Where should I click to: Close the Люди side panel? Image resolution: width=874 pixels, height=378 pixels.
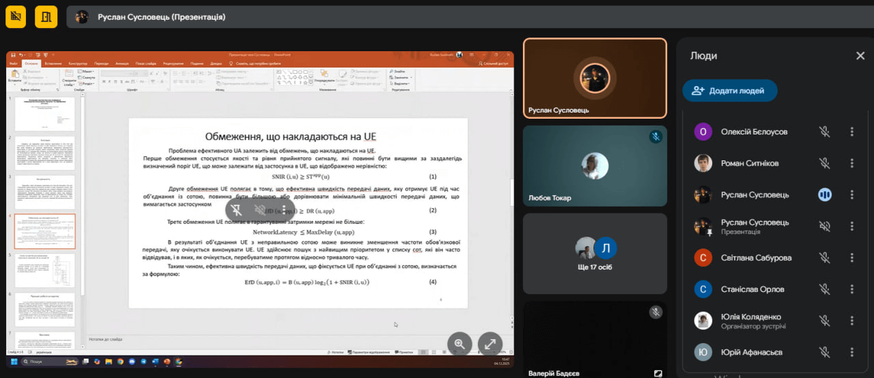[x=860, y=56]
